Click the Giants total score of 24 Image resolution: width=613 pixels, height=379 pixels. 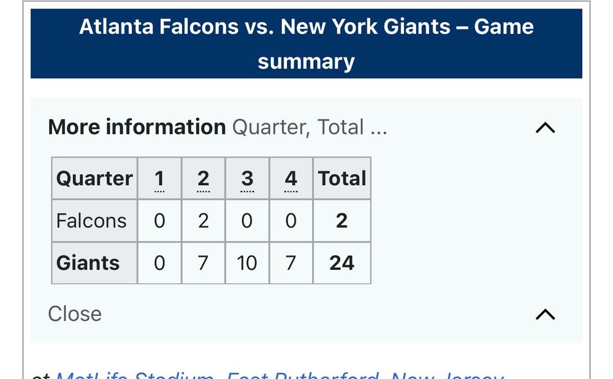[x=342, y=263]
